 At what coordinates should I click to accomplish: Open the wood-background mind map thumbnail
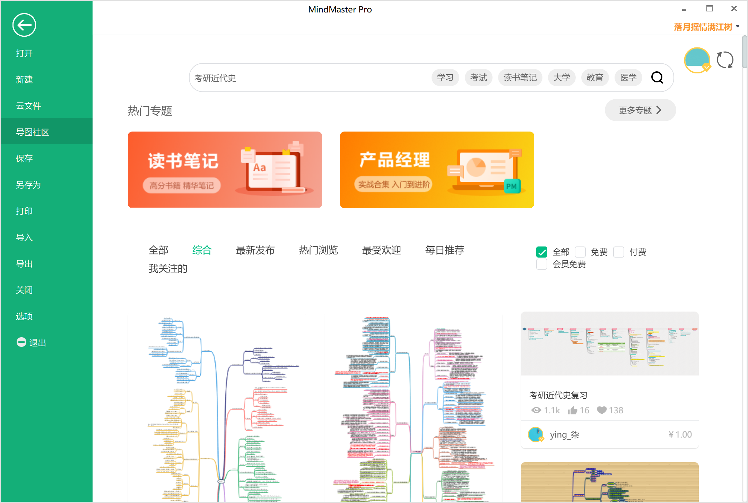click(610, 482)
